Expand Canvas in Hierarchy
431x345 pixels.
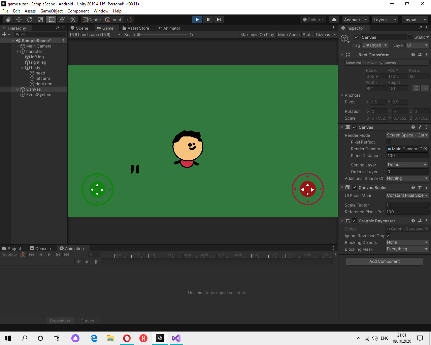click(18, 89)
